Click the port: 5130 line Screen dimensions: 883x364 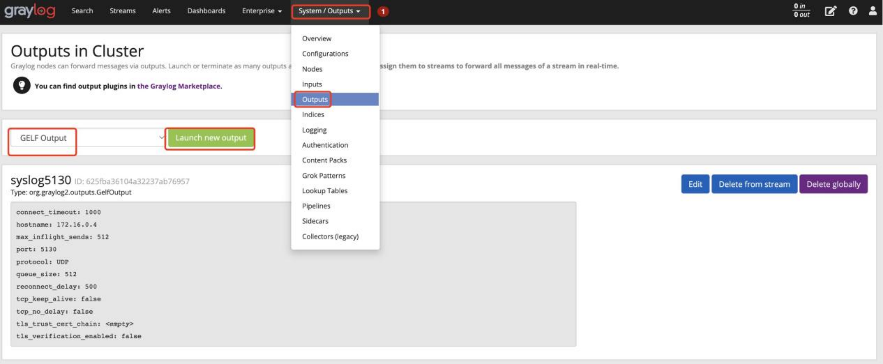coord(36,249)
